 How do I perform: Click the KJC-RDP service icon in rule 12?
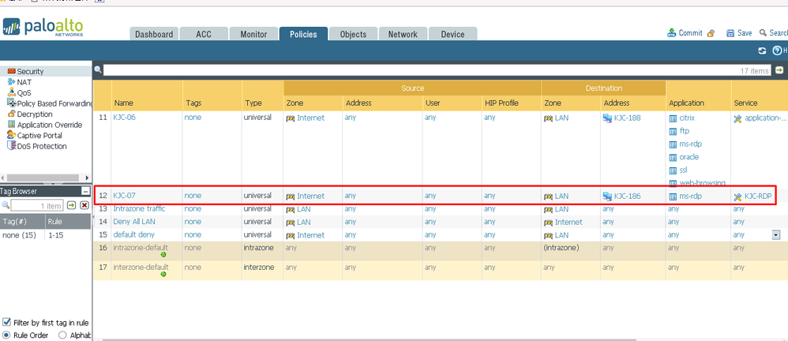[737, 196]
